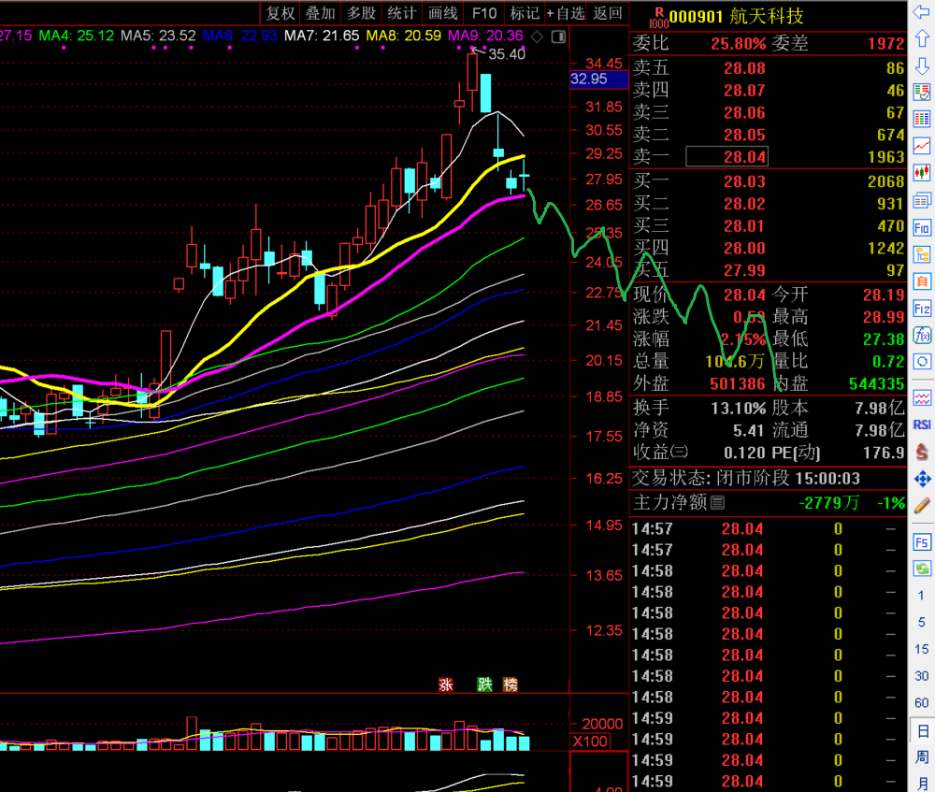The image size is (935, 792).
Task: Open the list icon next to 主力净额
Action: [x=718, y=503]
